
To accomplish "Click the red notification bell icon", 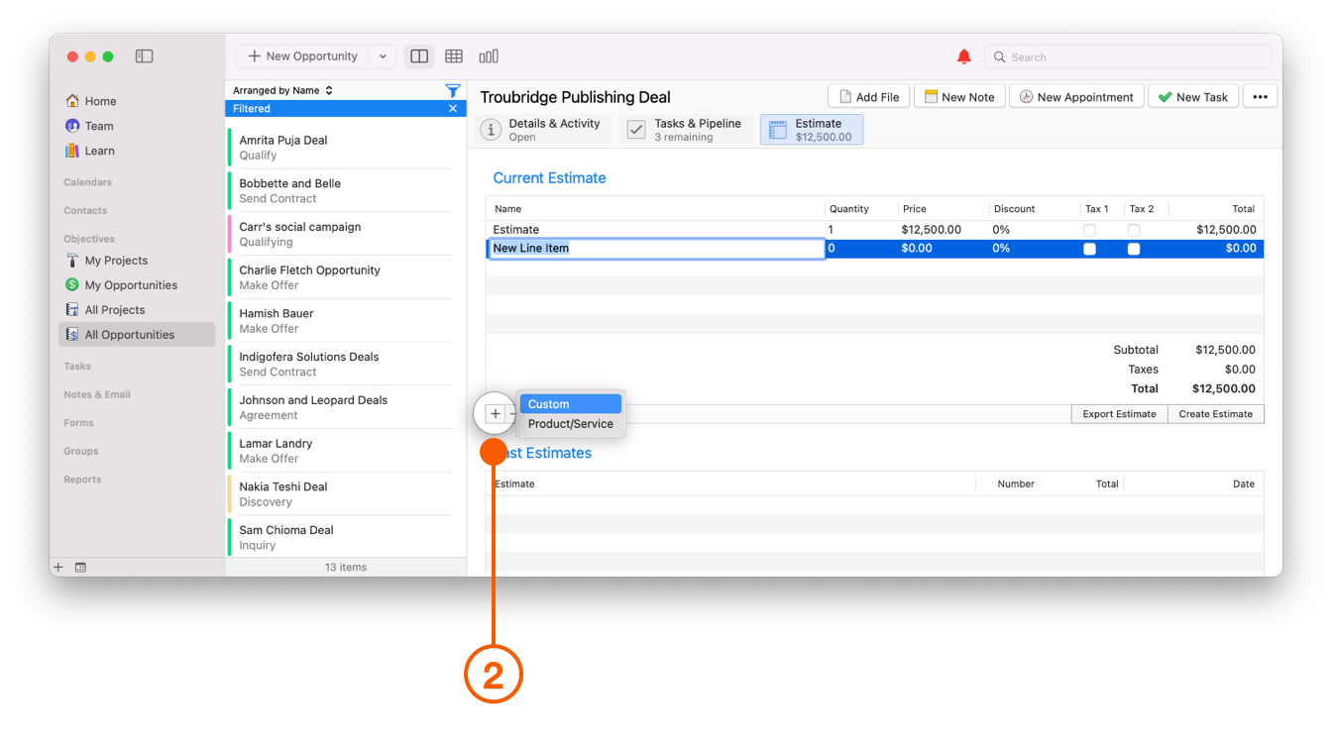I will click(x=963, y=57).
